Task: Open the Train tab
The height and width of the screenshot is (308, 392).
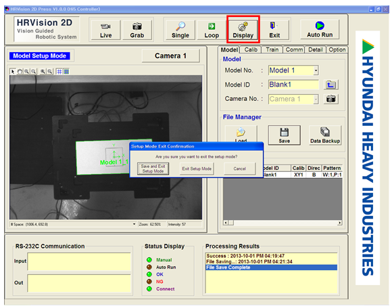Action: 272,49
